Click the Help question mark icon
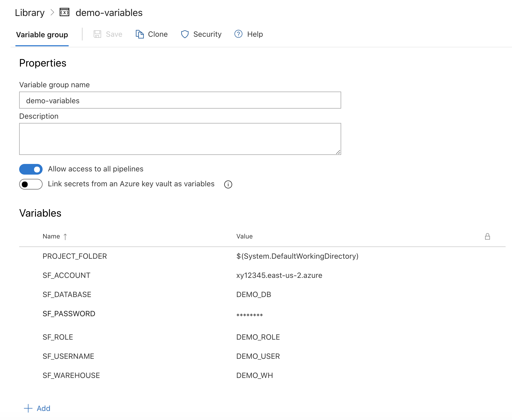Image resolution: width=512 pixels, height=420 pixels. coord(238,34)
